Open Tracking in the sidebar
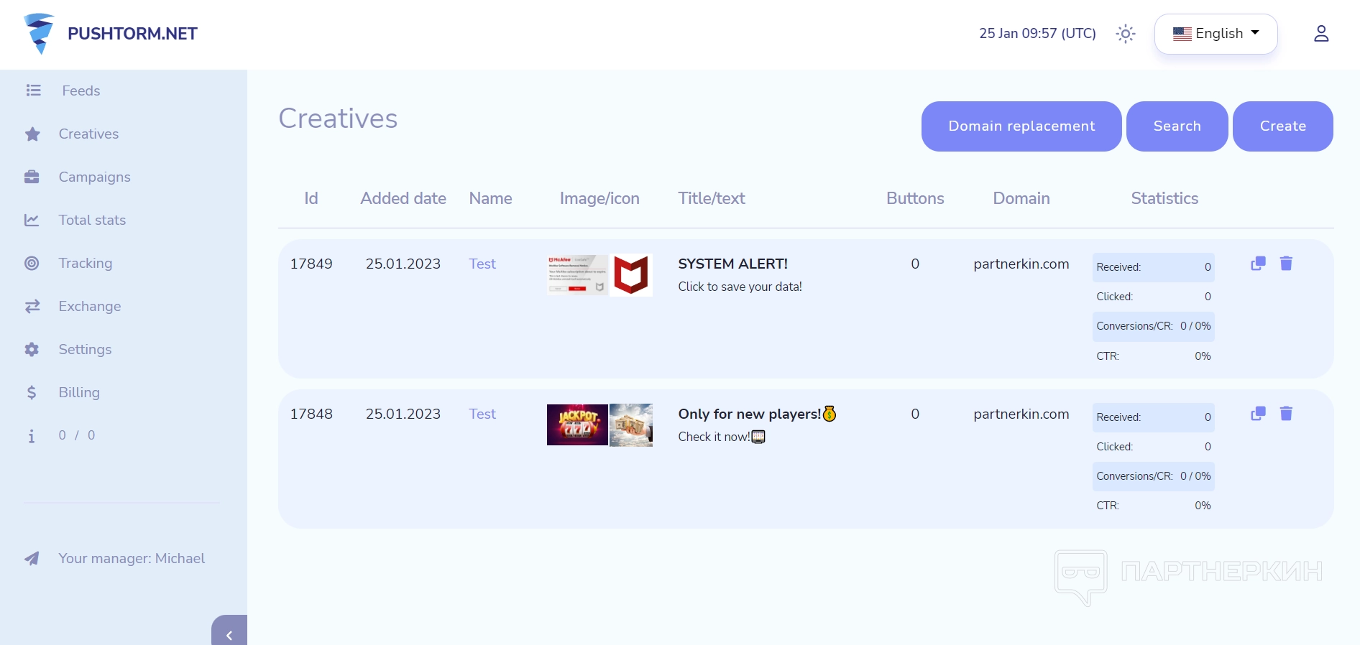The image size is (1360, 645). pos(86,263)
